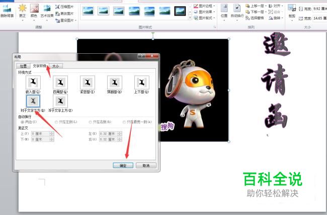Select the 只在最宽一侧 largest side radio button
The image size is (327, 215).
[x=124, y=122]
